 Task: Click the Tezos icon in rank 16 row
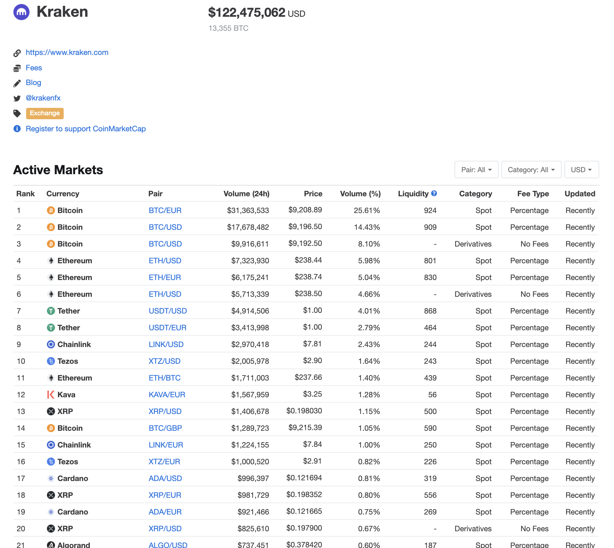51,462
